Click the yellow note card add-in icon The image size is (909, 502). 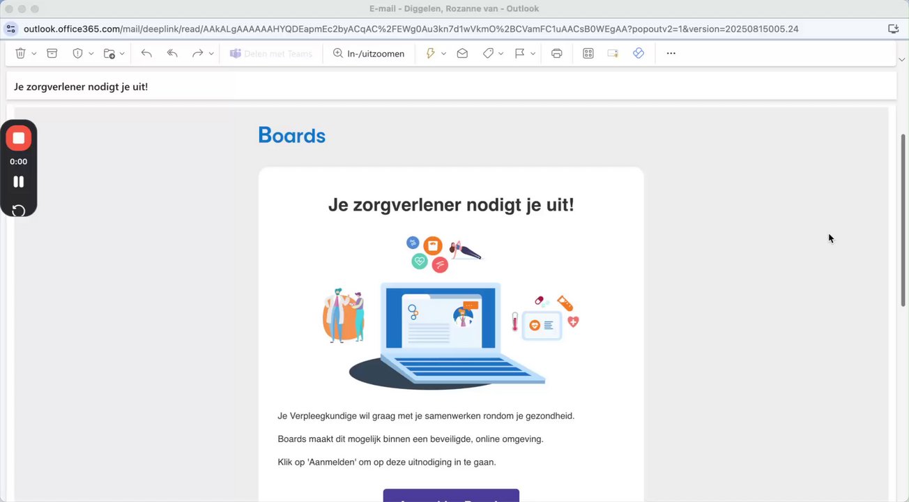613,54
